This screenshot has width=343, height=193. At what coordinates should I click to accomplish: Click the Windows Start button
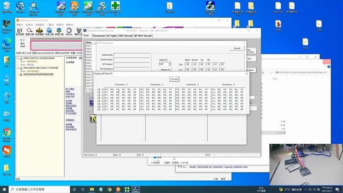click(x=4, y=189)
